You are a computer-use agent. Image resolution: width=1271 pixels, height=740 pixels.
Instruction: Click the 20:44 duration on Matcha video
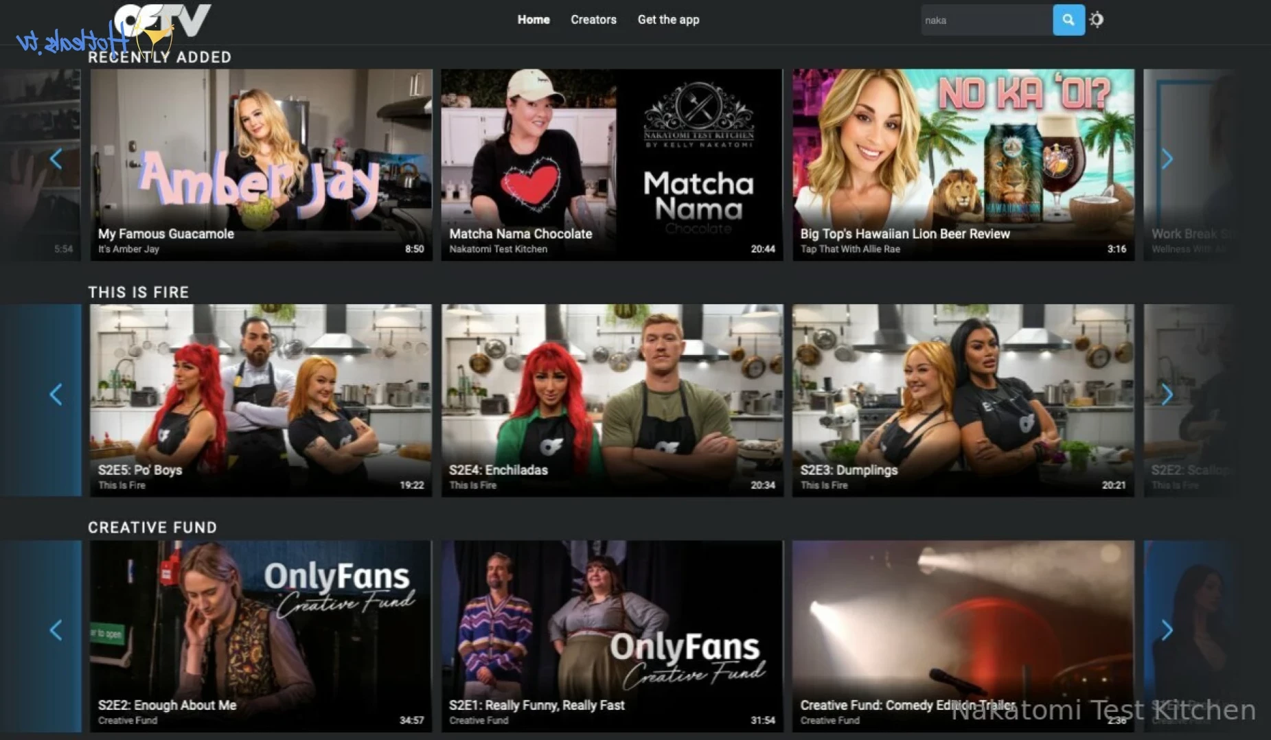763,249
